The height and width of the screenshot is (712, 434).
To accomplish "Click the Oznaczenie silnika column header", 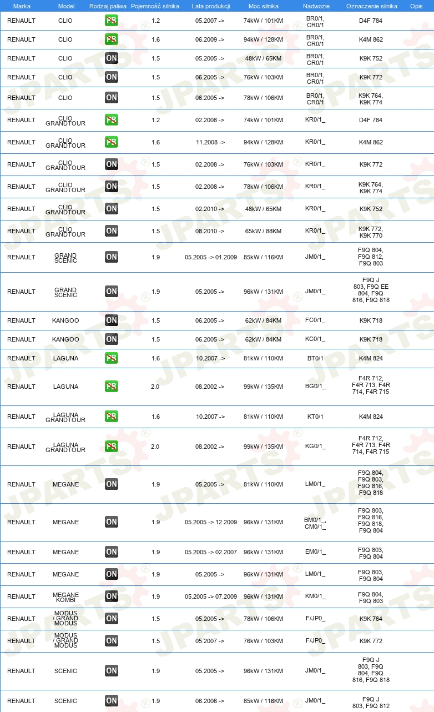I will tap(371, 6).
